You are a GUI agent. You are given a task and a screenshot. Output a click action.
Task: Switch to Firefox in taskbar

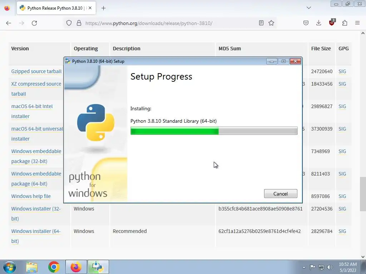(76, 267)
